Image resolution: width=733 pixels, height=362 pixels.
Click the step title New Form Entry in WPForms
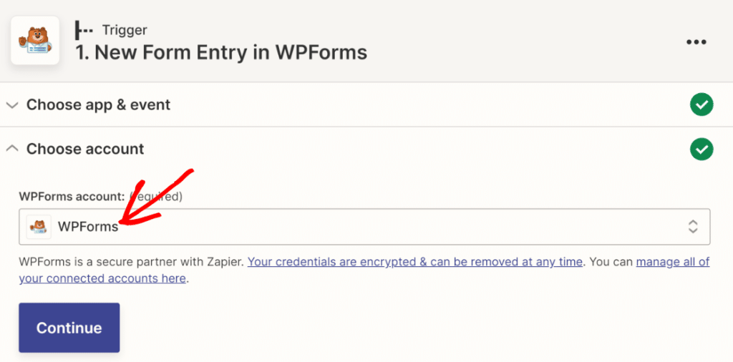(221, 52)
